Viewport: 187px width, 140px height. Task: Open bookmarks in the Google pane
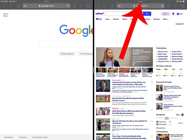tap(18, 6)
